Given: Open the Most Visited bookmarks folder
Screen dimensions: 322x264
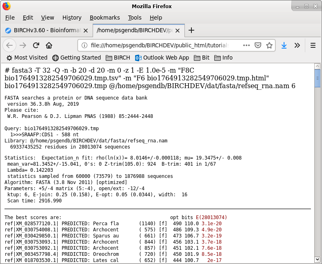Looking at the screenshot, I should coord(27,58).
